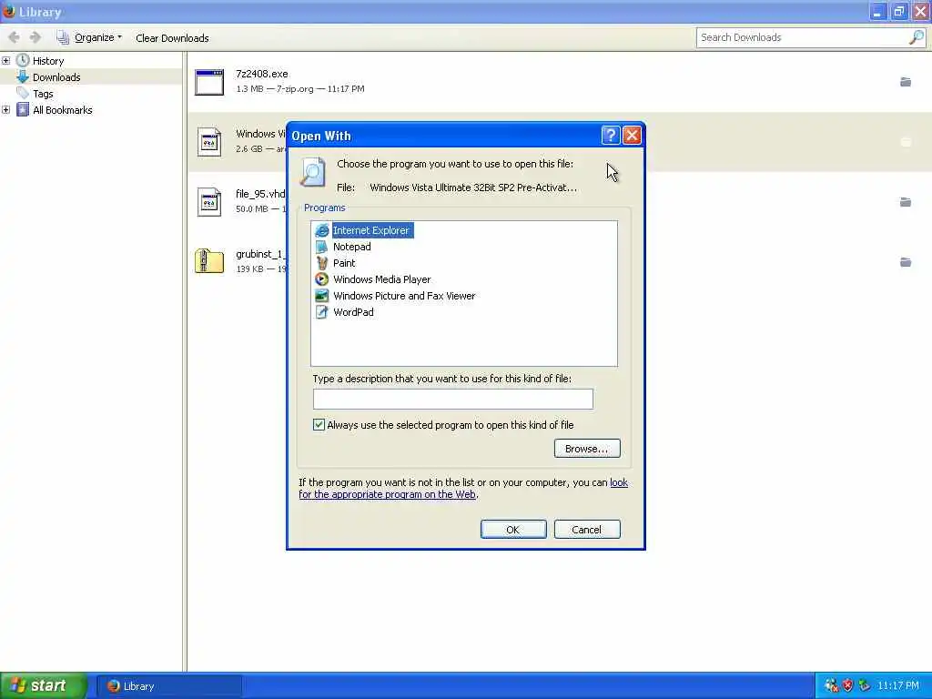The width and height of the screenshot is (932, 699).
Task: Close the Open With dialog
Action: pos(632,136)
